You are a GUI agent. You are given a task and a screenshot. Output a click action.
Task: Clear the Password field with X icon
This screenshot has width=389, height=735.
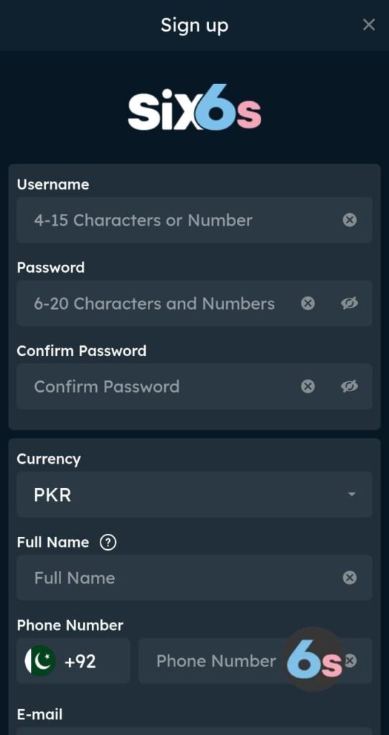point(307,304)
